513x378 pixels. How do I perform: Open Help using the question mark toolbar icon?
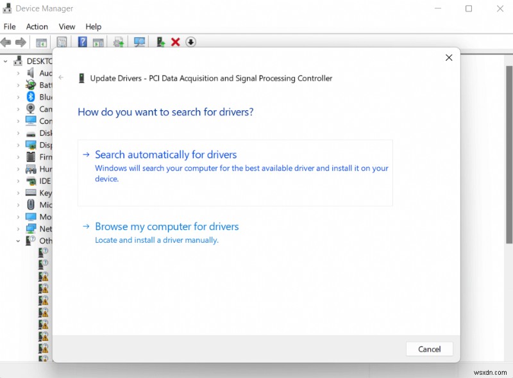click(81, 42)
